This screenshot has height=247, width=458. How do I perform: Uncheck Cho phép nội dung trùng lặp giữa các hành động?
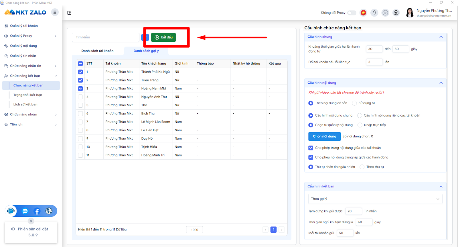click(x=311, y=157)
